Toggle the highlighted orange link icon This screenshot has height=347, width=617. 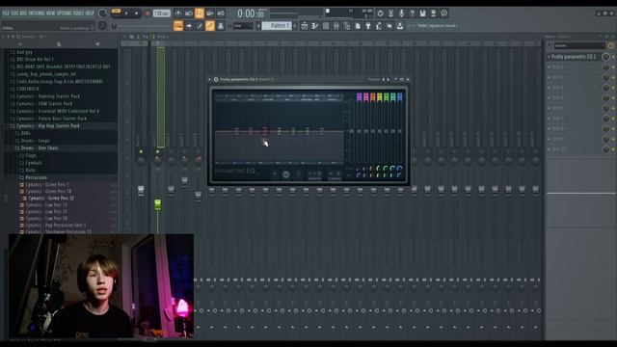(x=210, y=26)
